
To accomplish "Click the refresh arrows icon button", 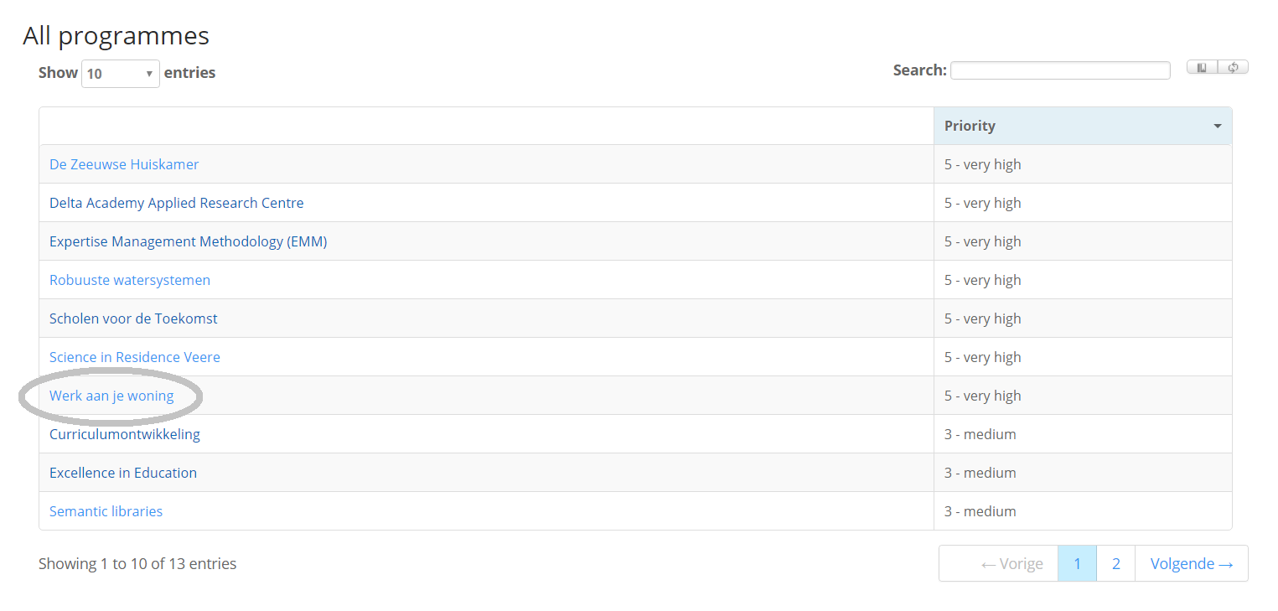I will 1233,68.
